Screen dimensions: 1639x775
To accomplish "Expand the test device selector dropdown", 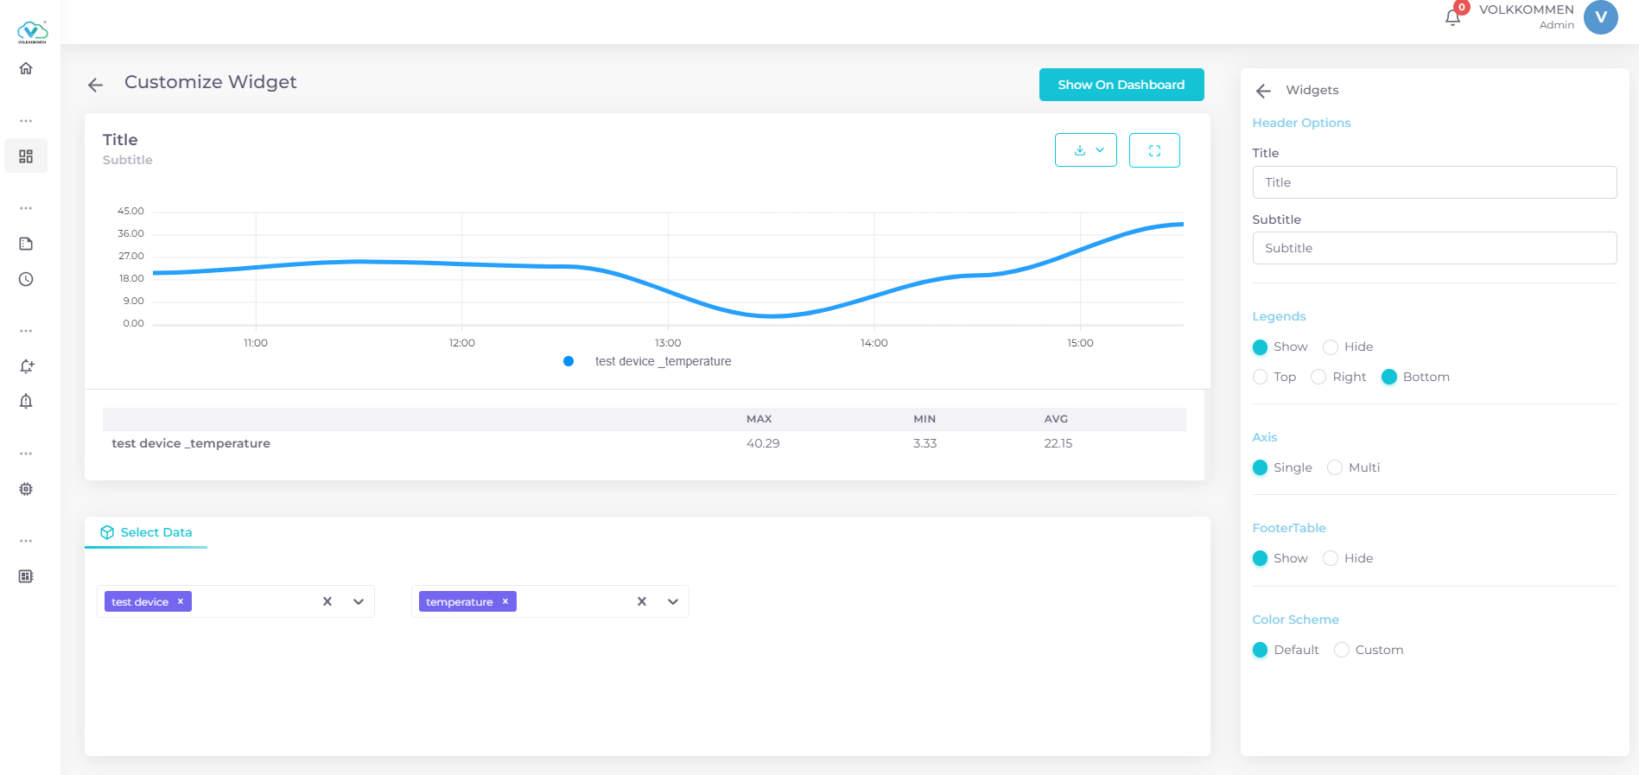I will [359, 602].
